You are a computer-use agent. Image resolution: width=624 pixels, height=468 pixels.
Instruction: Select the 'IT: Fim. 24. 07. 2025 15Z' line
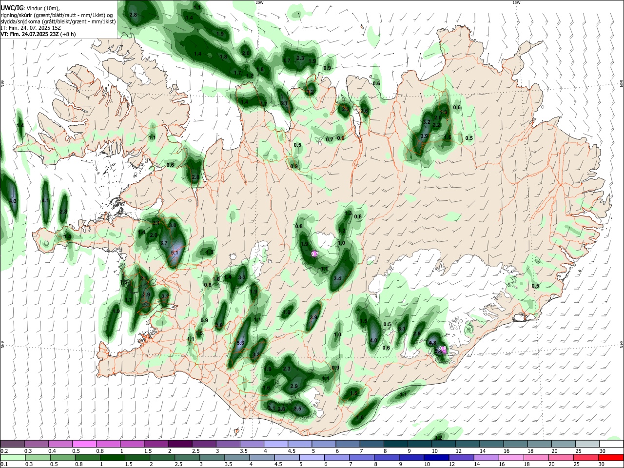31,28
